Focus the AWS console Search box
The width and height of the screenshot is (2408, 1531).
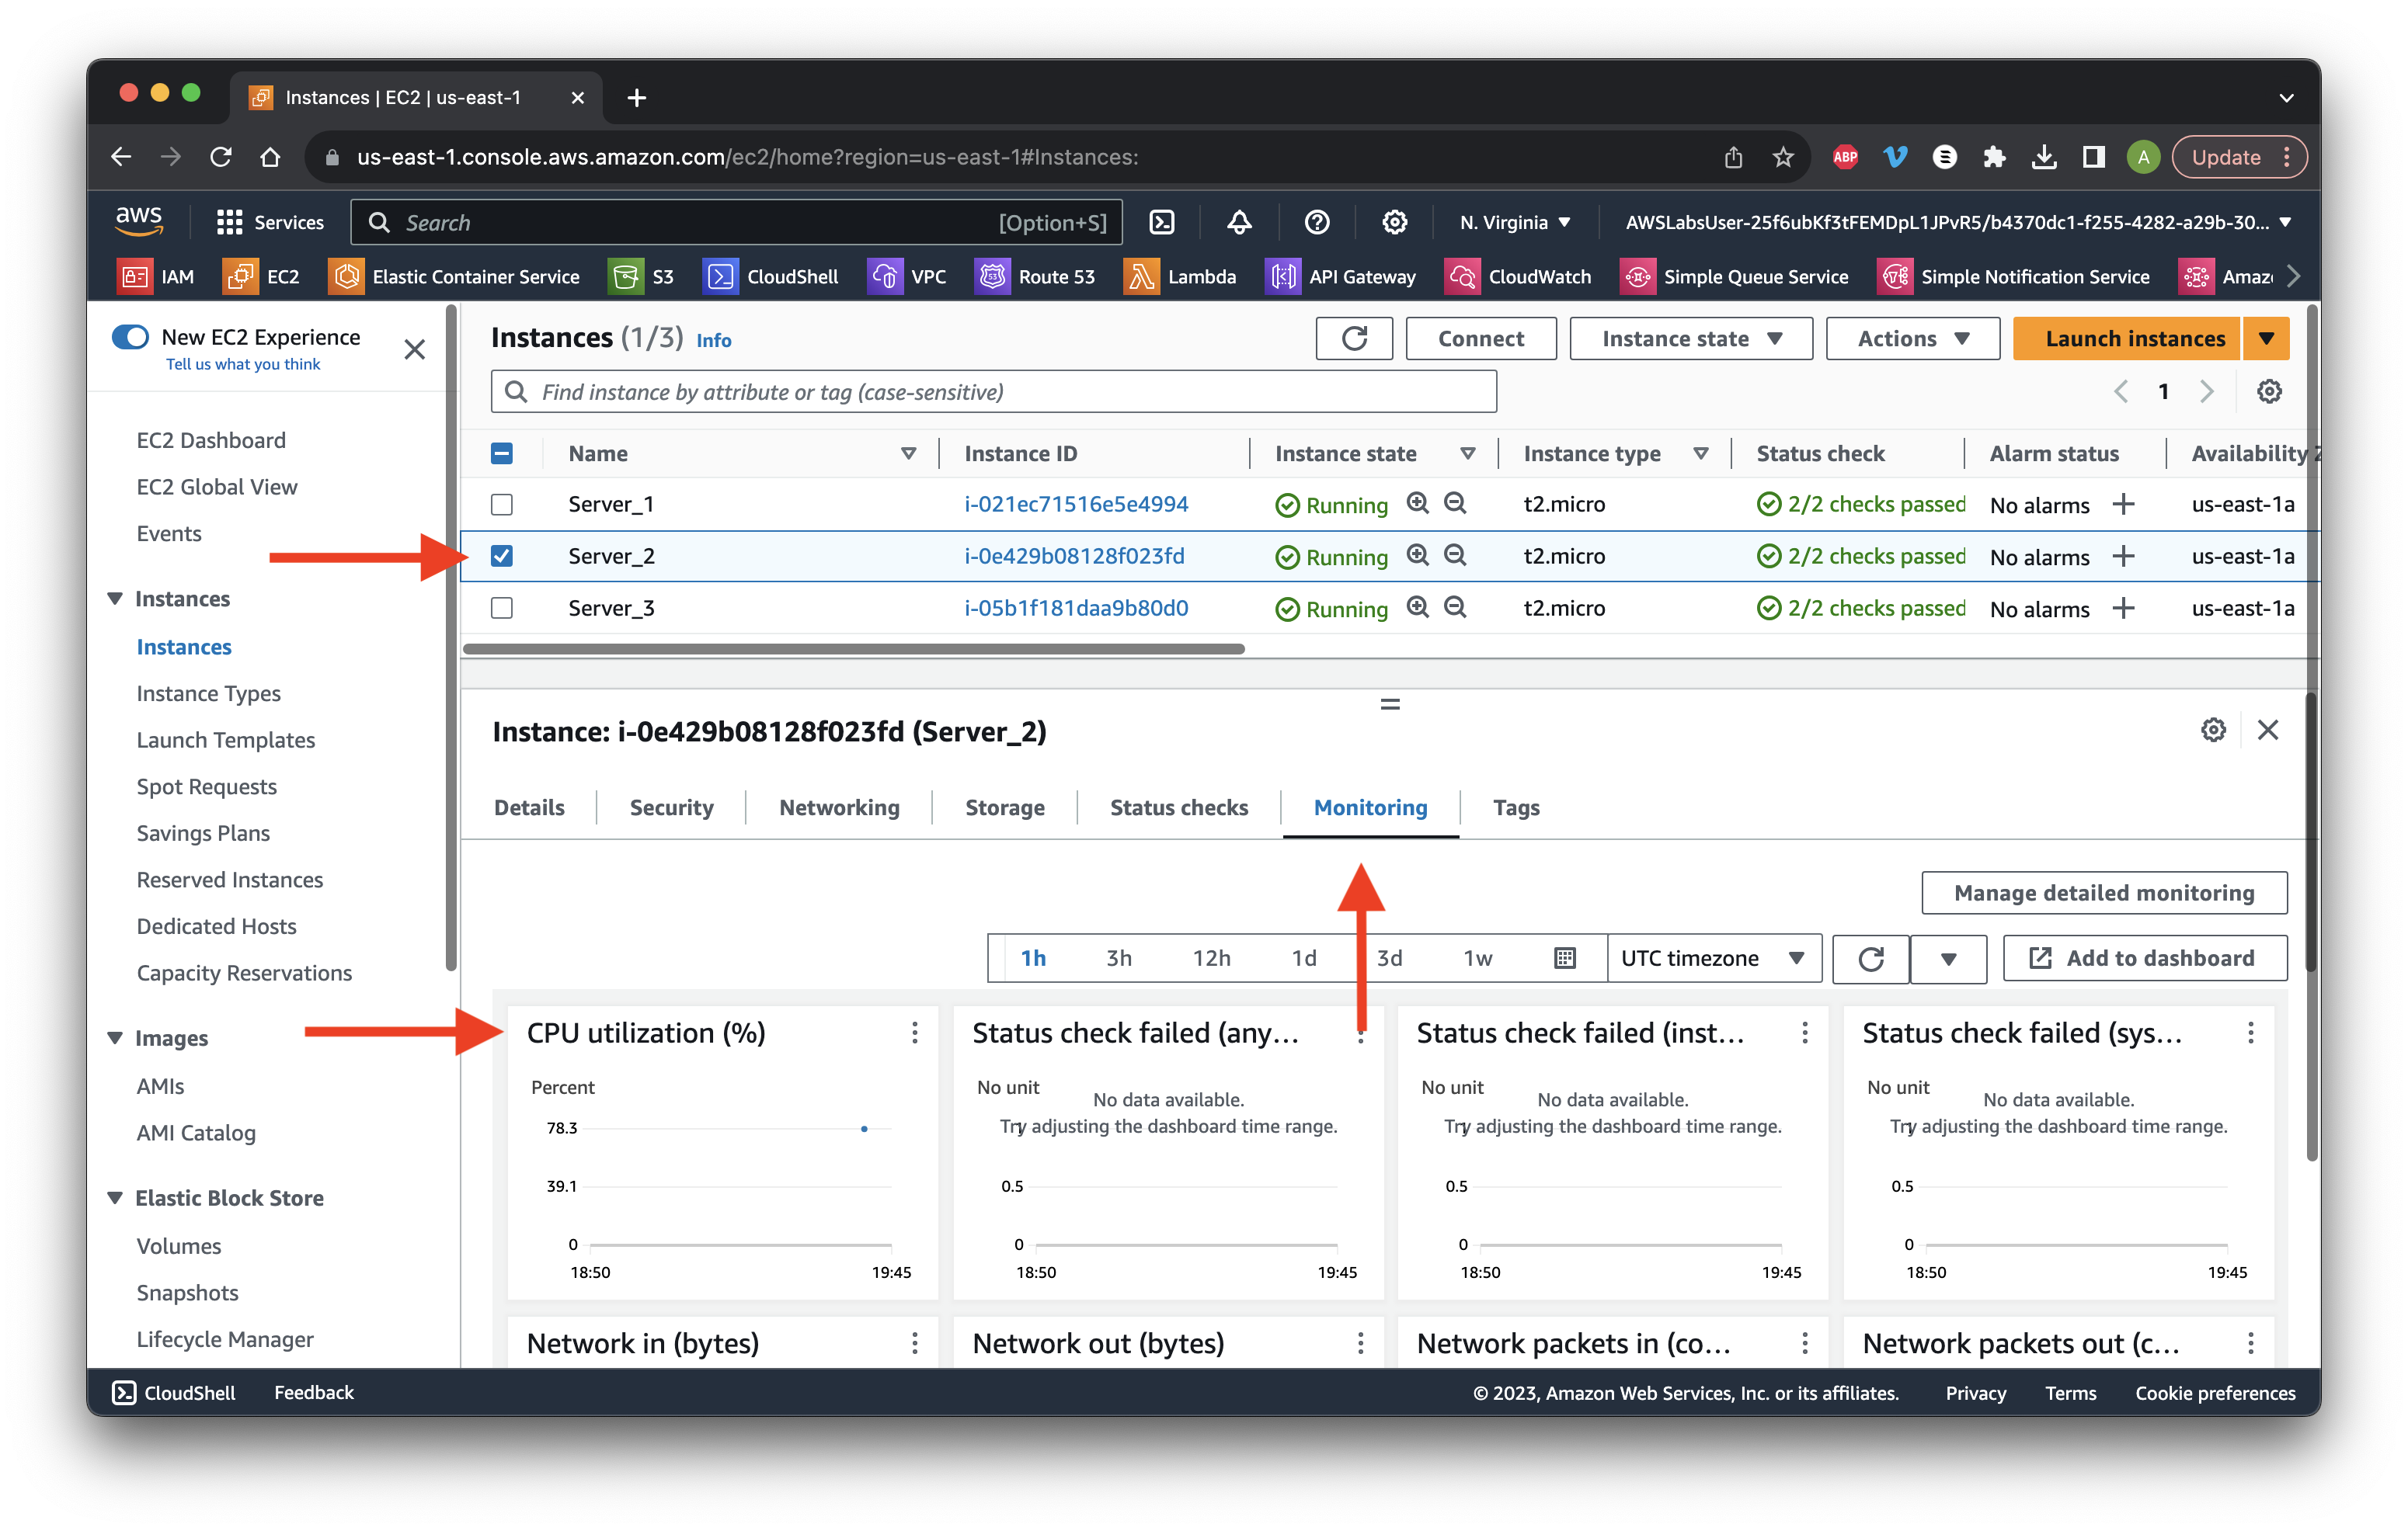[736, 222]
